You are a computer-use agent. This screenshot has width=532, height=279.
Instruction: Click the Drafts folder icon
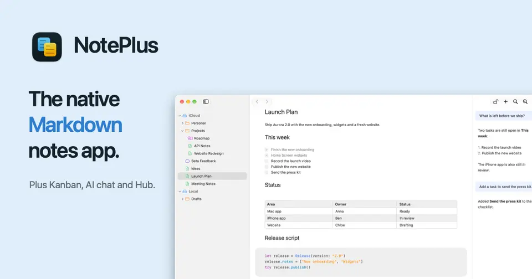187,199
